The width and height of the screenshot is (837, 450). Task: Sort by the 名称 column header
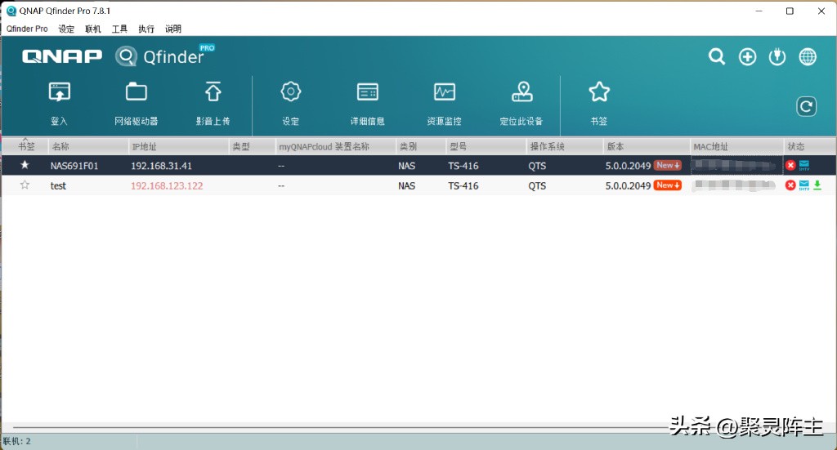pos(88,146)
